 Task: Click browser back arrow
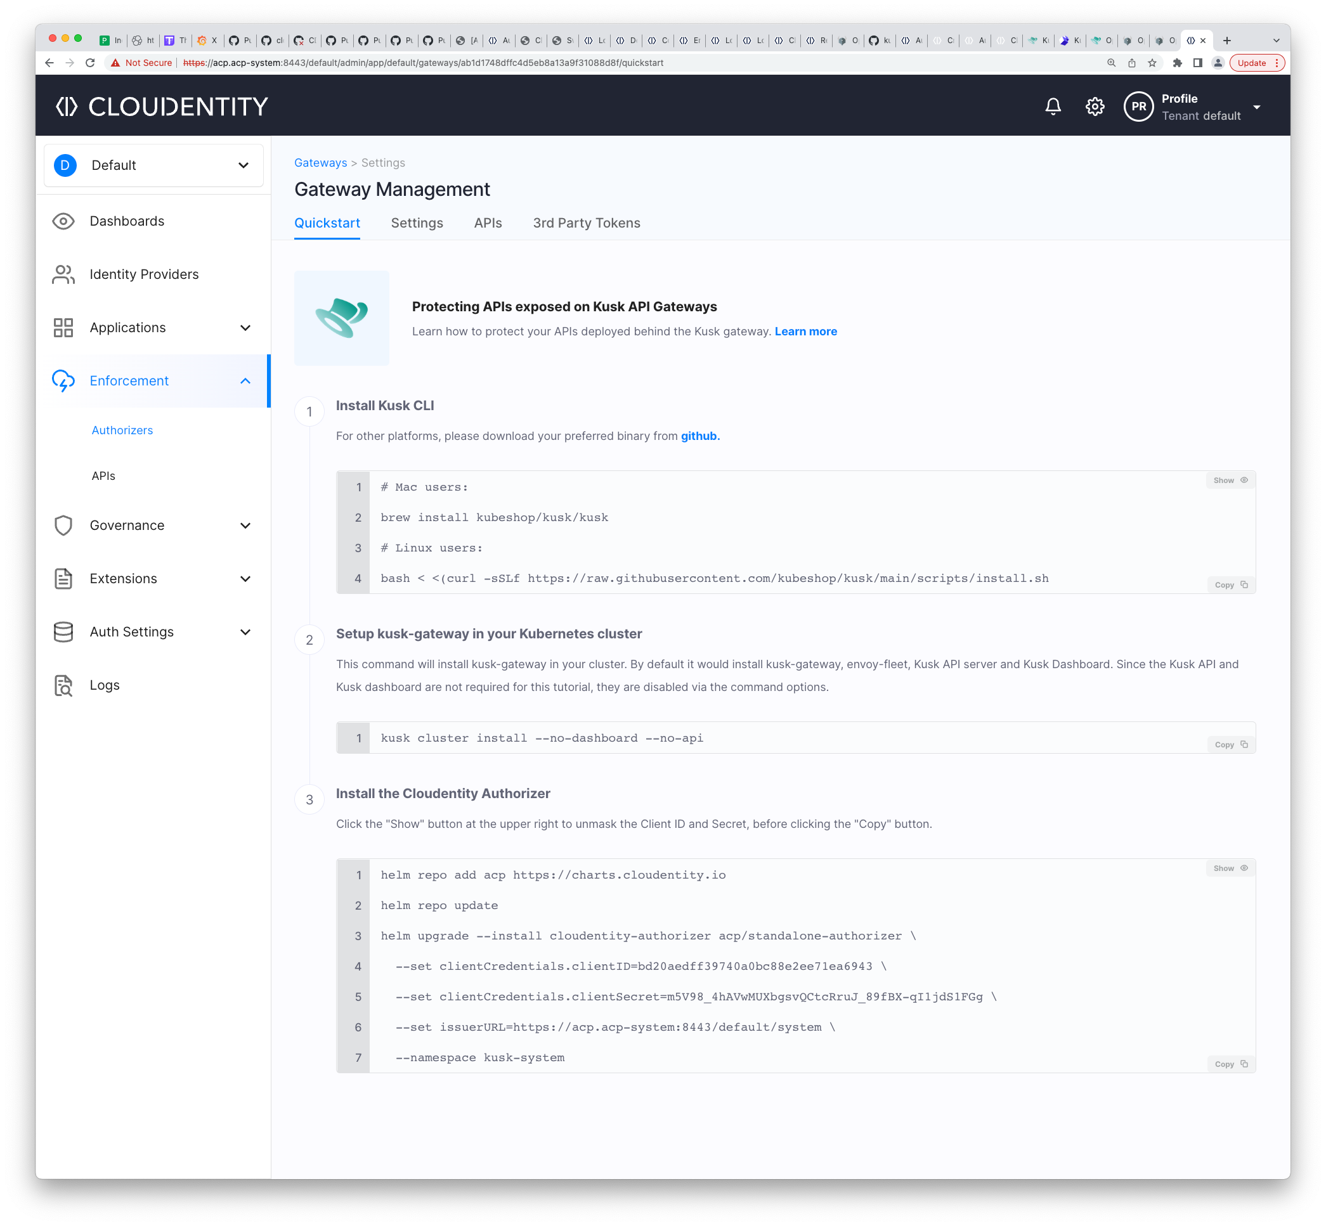49,62
